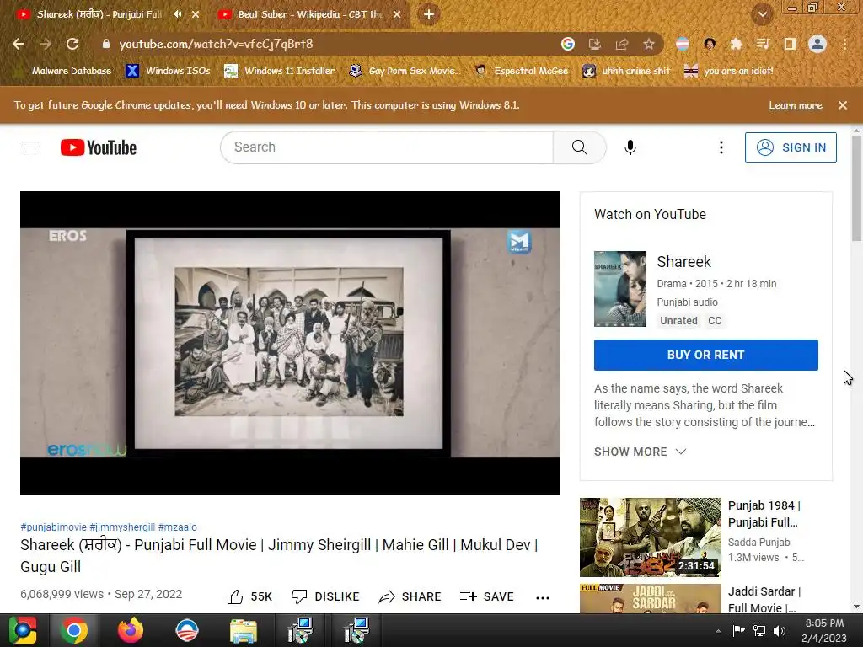This screenshot has width=863, height=647.
Task: Click the Google icon in the address bar
Action: [x=568, y=44]
